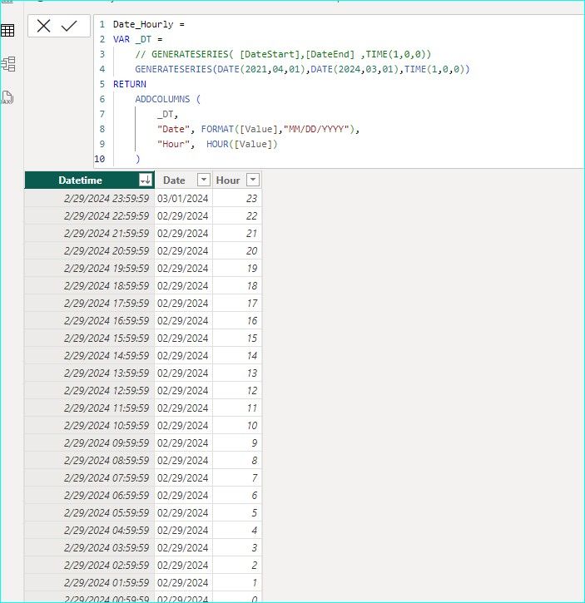Screen dimensions: 585x603
Task: Open the Datetime column sort dropdown
Action: (146, 180)
